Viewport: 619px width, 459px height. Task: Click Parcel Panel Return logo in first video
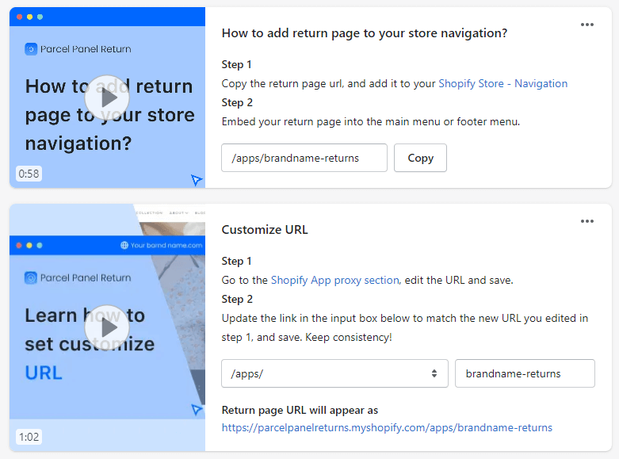31,49
